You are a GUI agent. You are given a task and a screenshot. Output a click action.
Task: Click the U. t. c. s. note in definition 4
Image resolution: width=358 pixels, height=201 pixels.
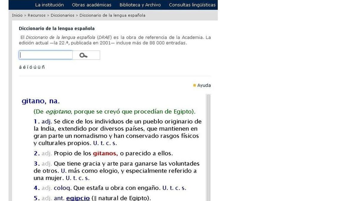[174, 188]
